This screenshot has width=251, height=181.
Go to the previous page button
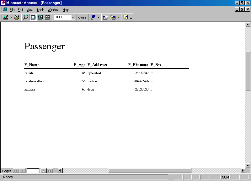pos(22,171)
